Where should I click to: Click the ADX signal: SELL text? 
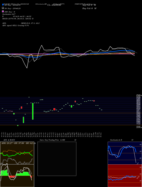(x=16, y=25)
